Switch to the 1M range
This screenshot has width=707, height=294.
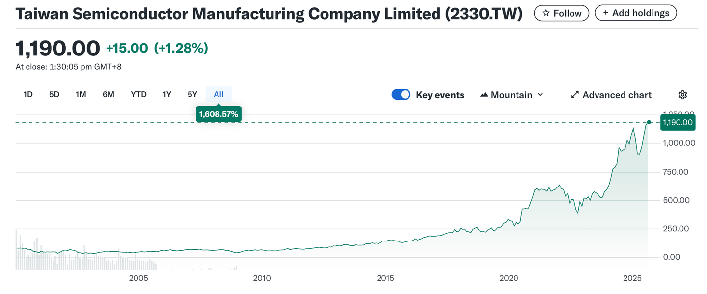point(81,94)
